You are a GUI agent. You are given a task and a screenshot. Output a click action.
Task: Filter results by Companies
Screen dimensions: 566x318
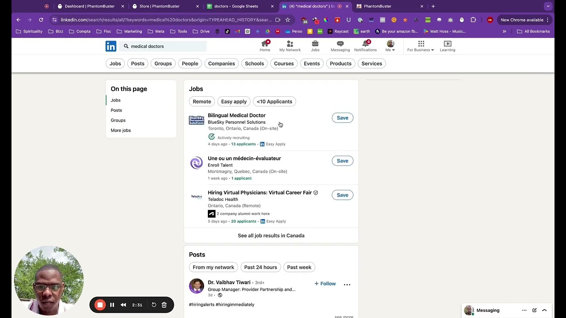(222, 64)
